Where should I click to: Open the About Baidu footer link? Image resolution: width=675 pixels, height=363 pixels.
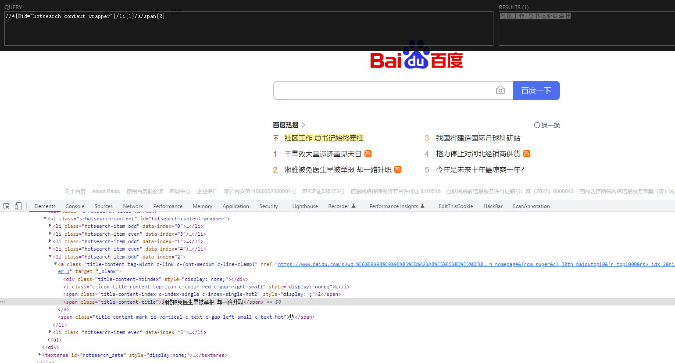[106, 191]
